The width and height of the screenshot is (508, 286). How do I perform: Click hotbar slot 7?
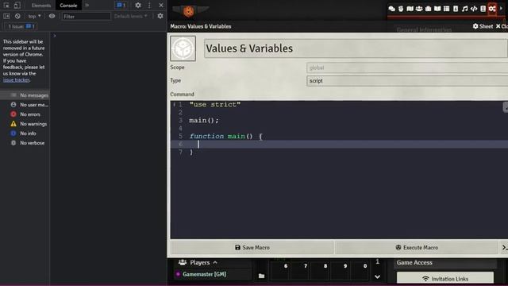pos(301,270)
